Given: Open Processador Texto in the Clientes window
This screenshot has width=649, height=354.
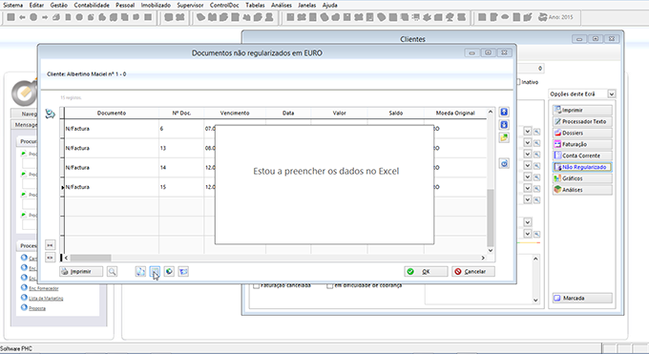Looking at the screenshot, I should (x=582, y=122).
